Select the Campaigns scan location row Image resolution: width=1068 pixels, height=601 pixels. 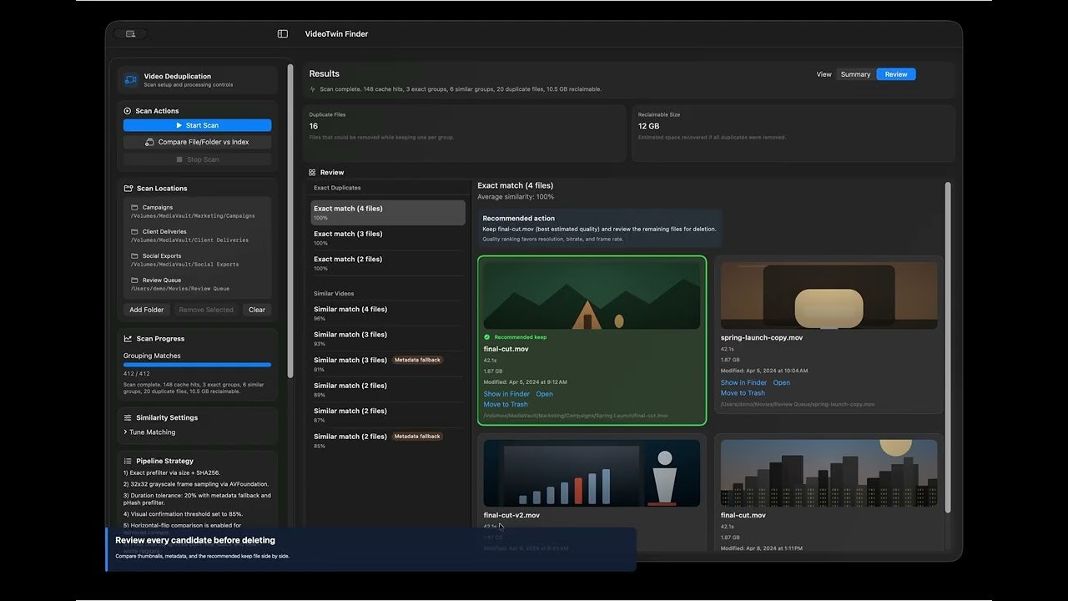point(197,211)
